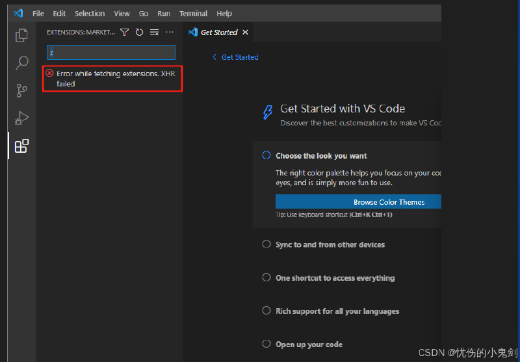Image resolution: width=520 pixels, height=362 pixels.
Task: Open the Run and Debug view
Action: (x=21, y=118)
